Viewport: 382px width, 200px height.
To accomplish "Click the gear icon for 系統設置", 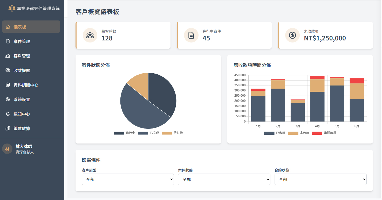I will pos(8,99).
